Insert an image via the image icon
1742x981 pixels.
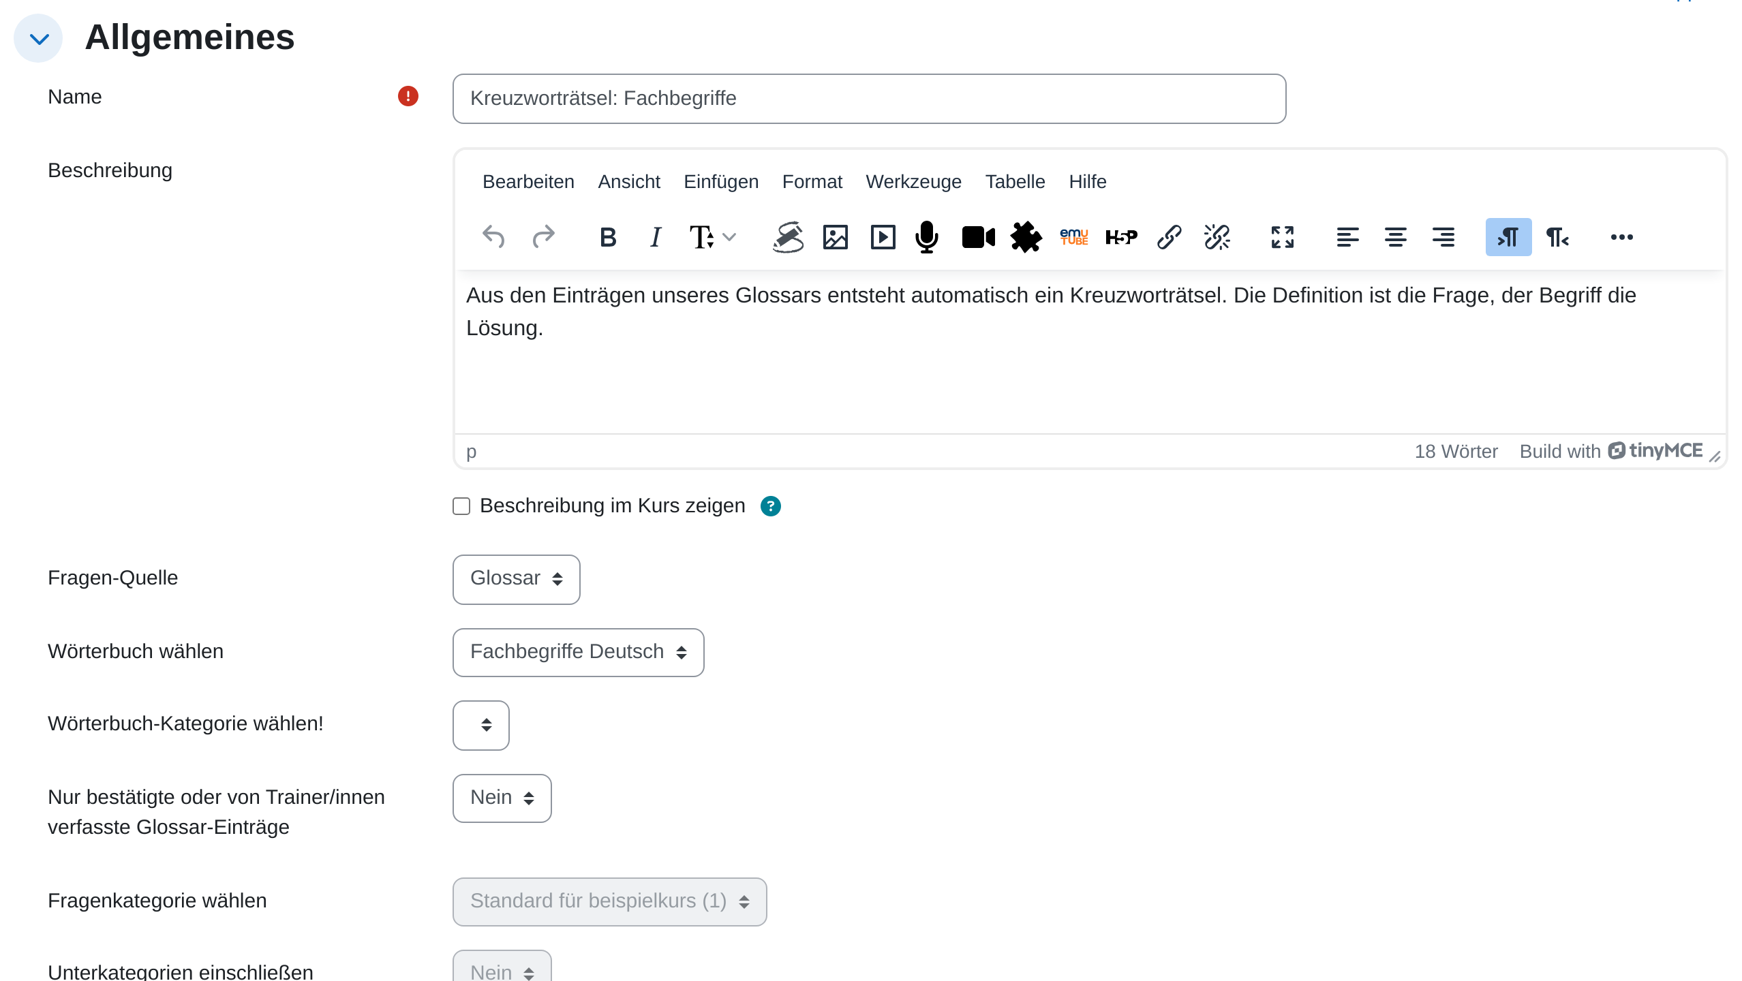836,237
